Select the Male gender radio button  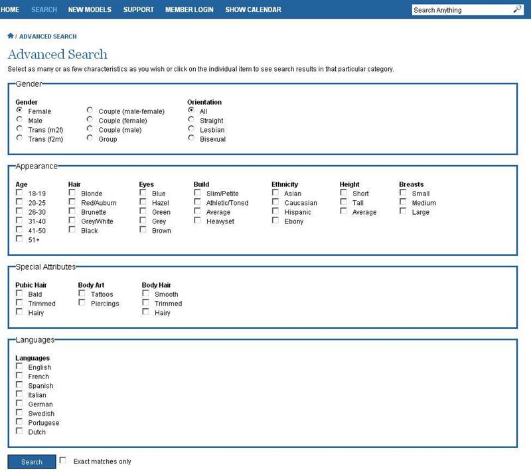pos(19,119)
